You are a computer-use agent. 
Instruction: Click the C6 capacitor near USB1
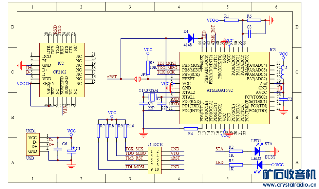[x=58, y=149]
